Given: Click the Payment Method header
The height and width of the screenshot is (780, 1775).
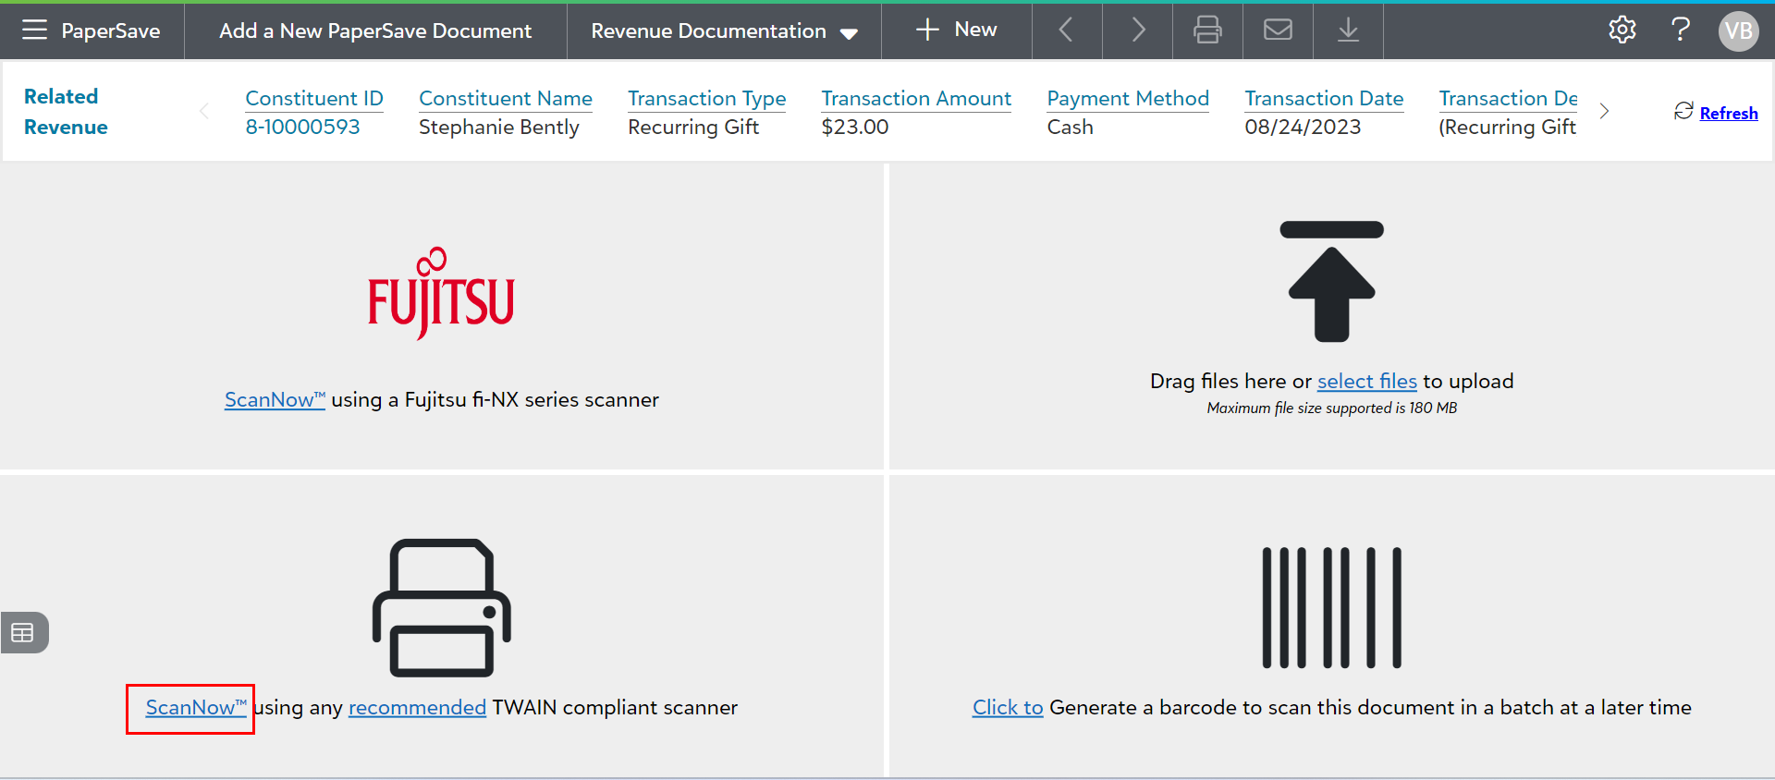Looking at the screenshot, I should click(x=1128, y=99).
